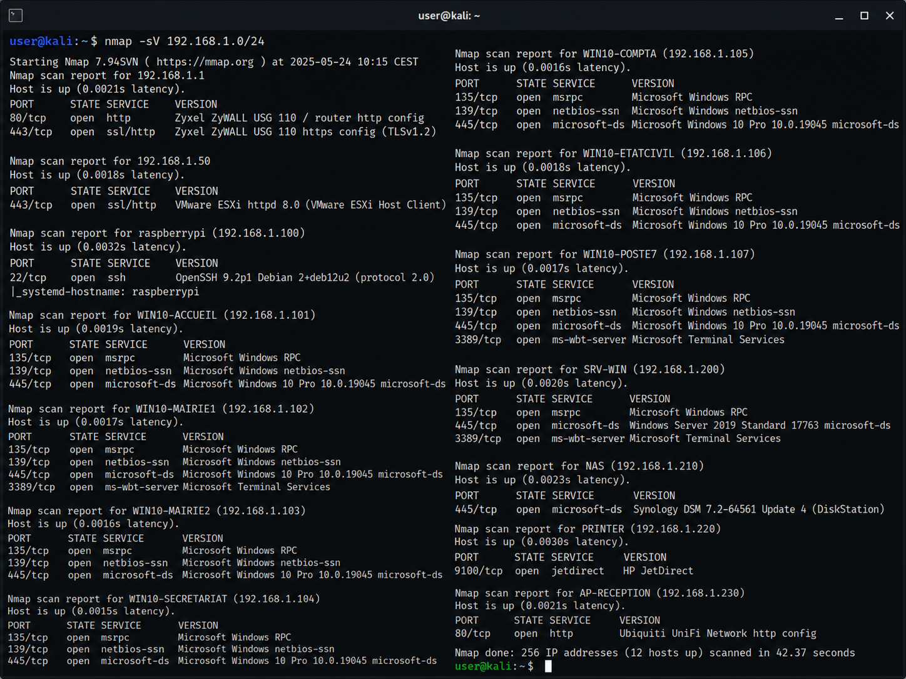Click the AP-RECEPTION (192.168.1.230) report line
The image size is (906, 679).
[599, 593]
